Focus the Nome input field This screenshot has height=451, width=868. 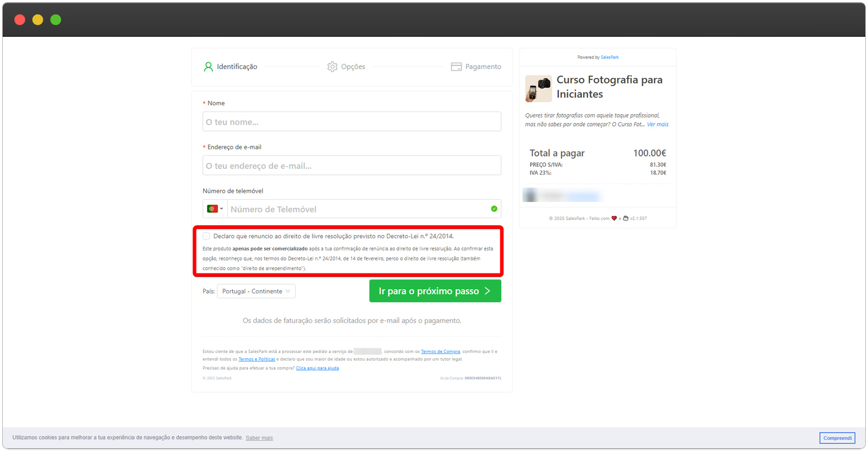(352, 122)
